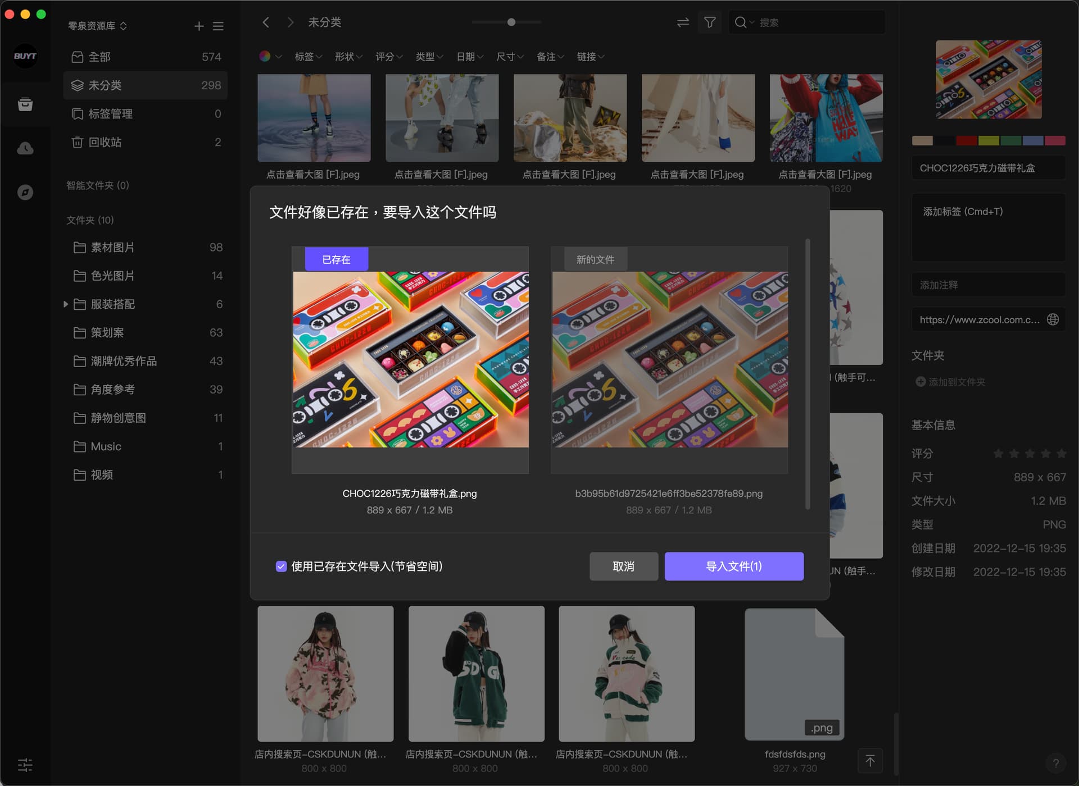Screen dimensions: 1079x786
Task: Click the cloud icon in left rail
Action: (25, 148)
